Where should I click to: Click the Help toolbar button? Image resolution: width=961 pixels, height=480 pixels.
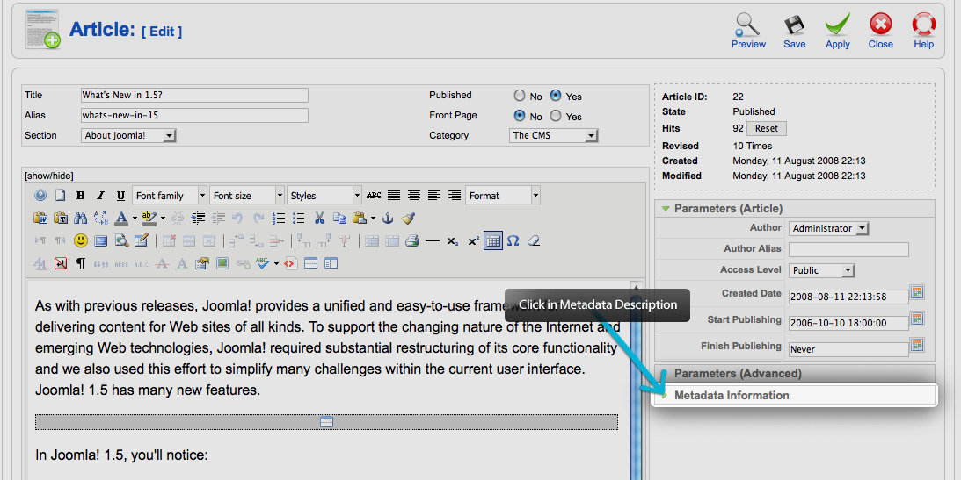pos(923,31)
